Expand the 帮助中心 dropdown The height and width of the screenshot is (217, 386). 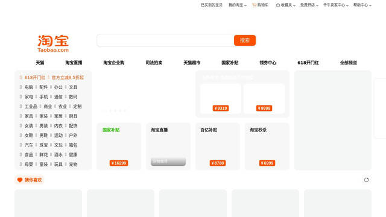pos(362,5)
